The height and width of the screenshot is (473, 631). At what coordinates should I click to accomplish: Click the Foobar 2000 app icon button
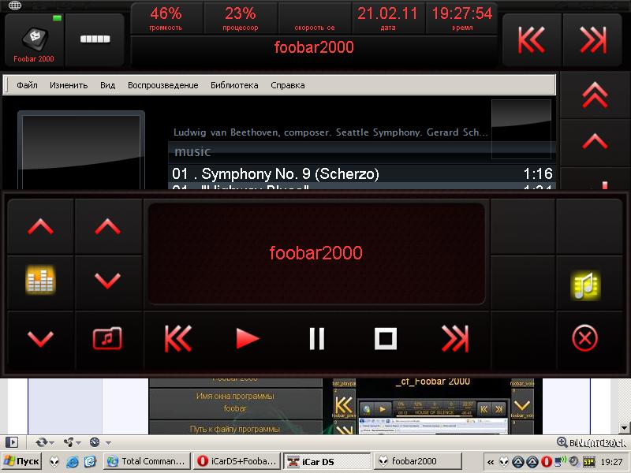[x=34, y=39]
